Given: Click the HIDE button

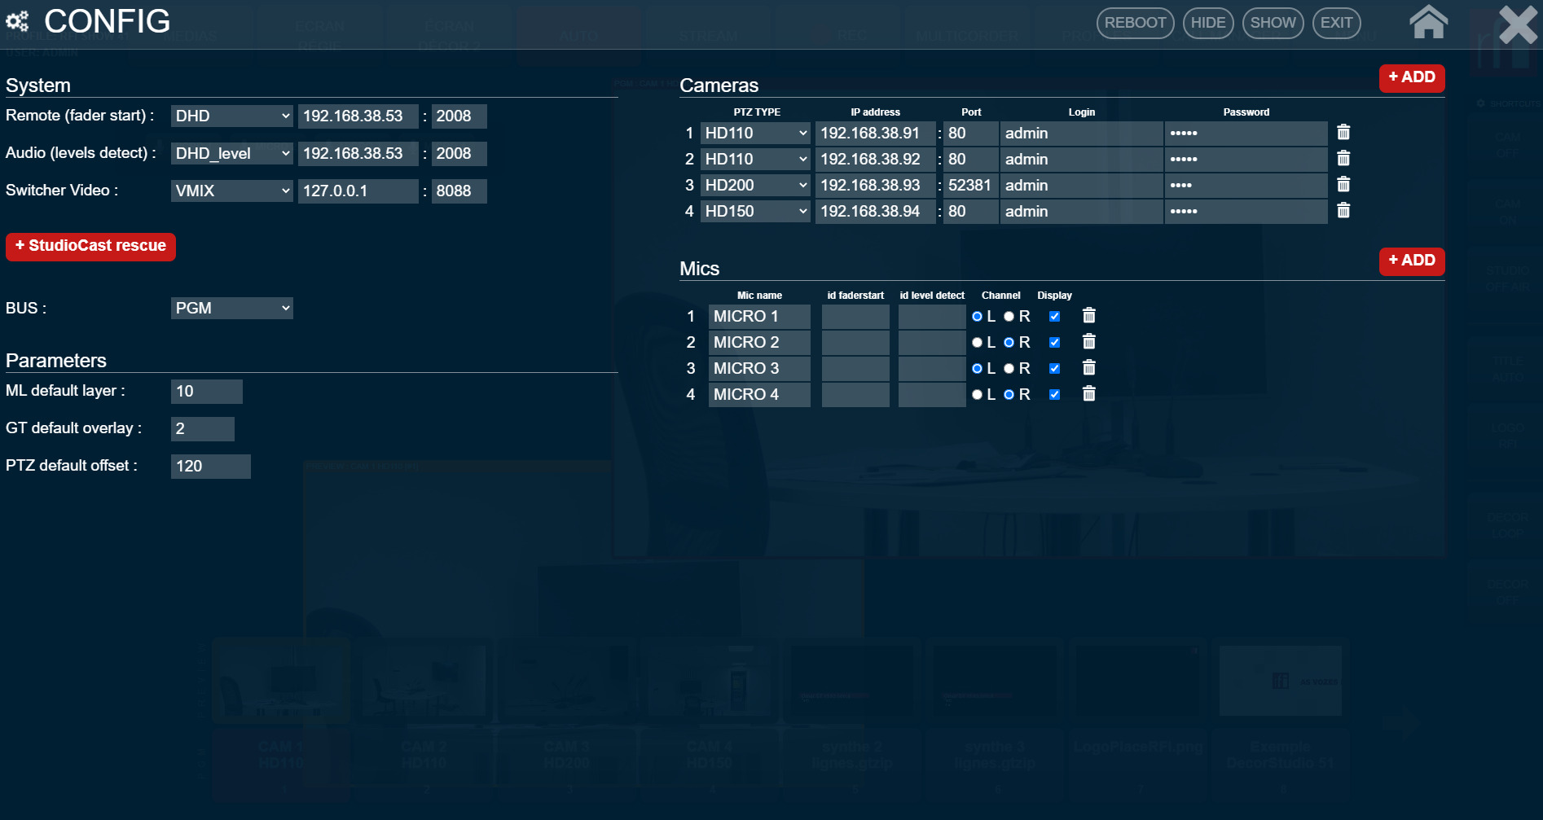Looking at the screenshot, I should [x=1208, y=23].
